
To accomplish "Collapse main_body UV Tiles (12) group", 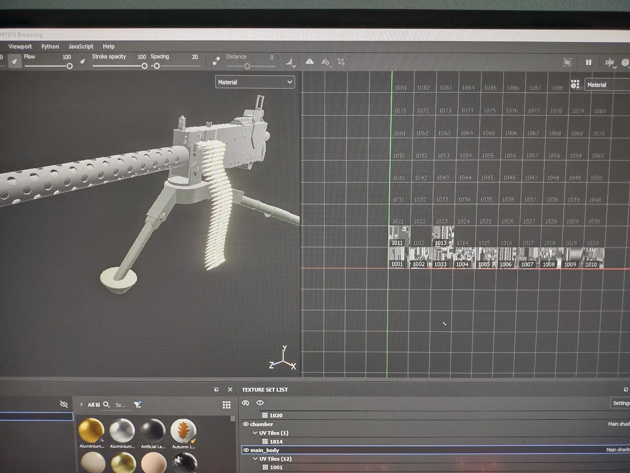I will pyautogui.click(x=255, y=459).
